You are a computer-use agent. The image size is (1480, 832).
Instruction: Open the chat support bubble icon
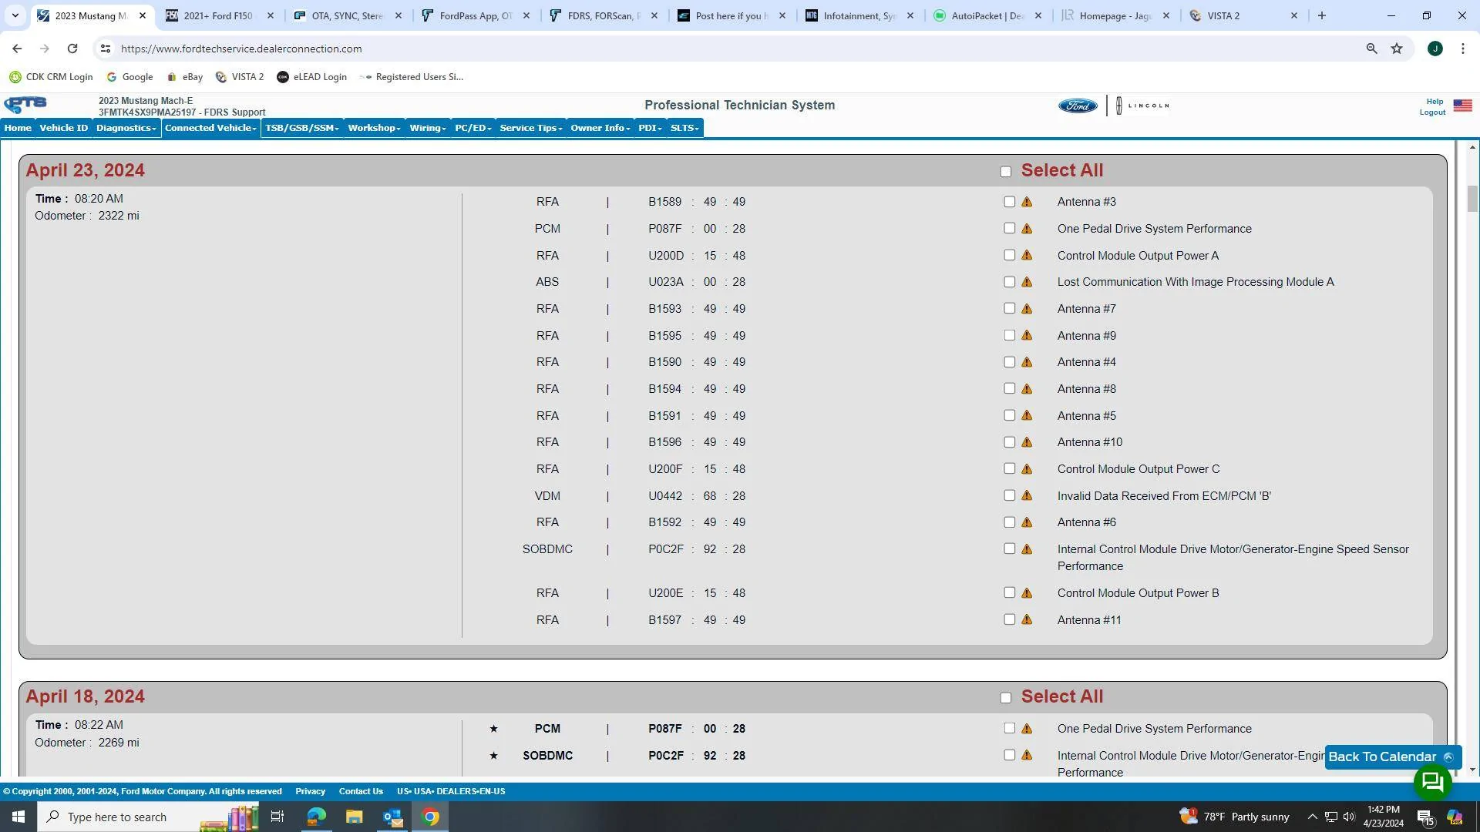(x=1432, y=783)
